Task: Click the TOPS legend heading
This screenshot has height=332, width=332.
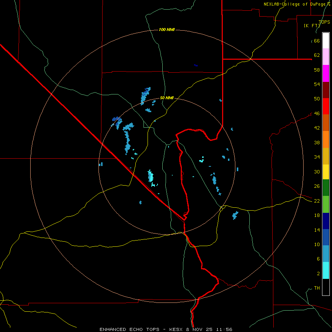Action: click(x=324, y=22)
